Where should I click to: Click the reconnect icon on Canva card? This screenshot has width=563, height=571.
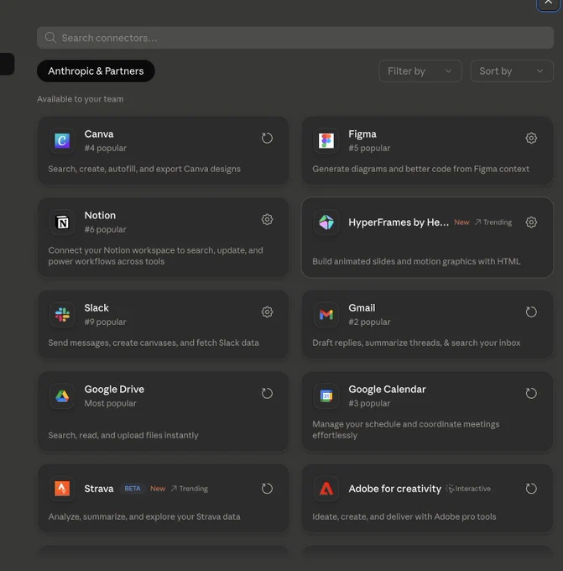267,138
